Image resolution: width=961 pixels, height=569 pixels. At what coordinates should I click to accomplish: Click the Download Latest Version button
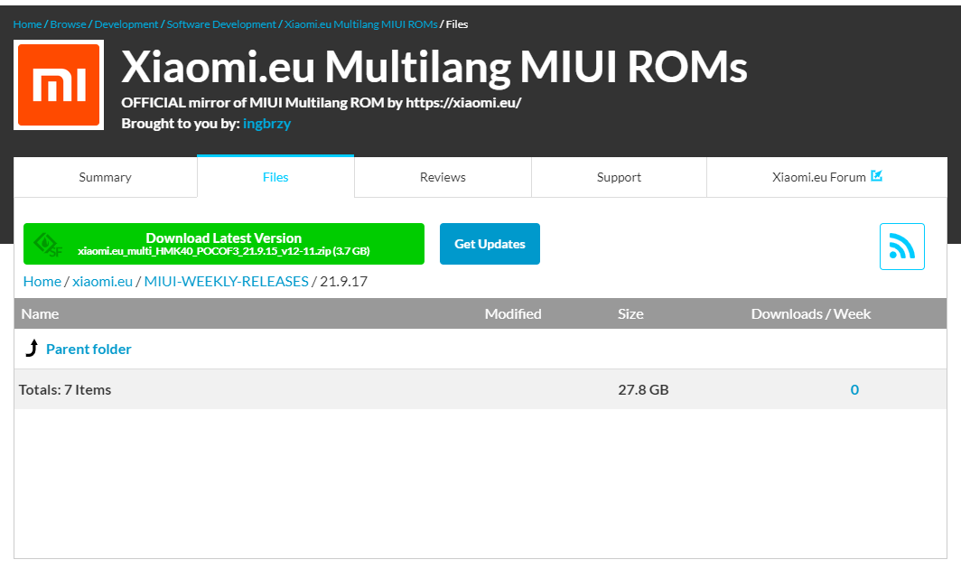pos(224,244)
